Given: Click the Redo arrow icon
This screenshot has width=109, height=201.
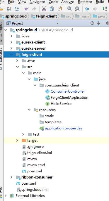Looking at the screenshot, I should (x=34, y=9).
